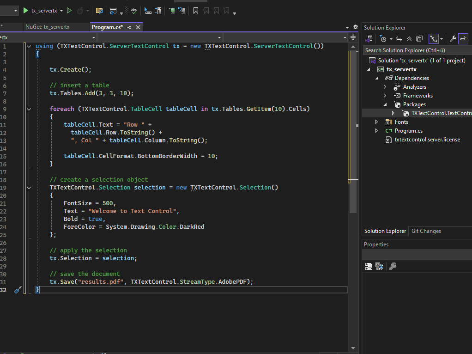Switch to the NuGet: tx_servertx tab
This screenshot has width=472, height=354.
(47, 27)
